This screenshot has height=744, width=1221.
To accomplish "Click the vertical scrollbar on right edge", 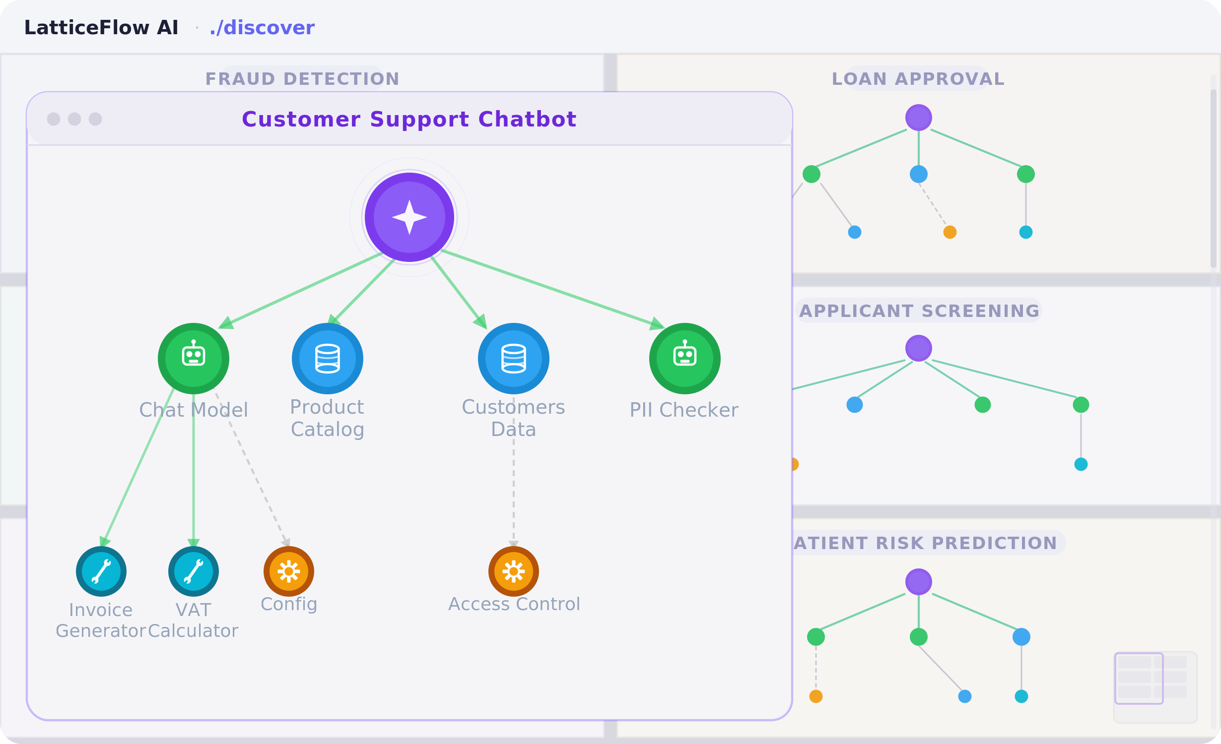I will pos(1213,179).
